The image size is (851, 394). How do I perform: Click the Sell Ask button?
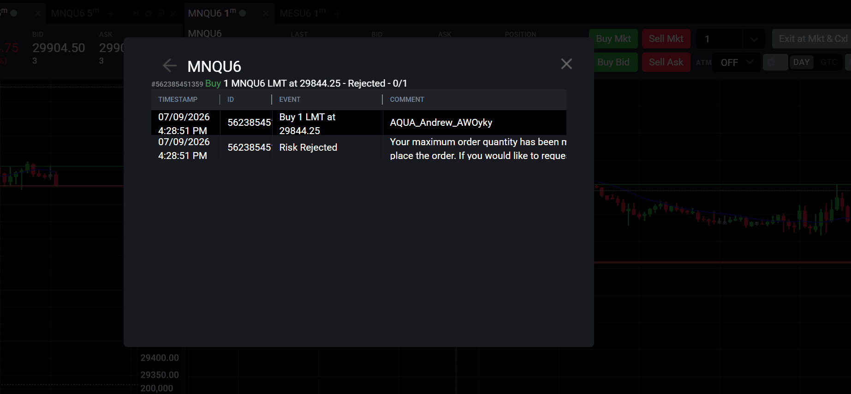click(666, 62)
